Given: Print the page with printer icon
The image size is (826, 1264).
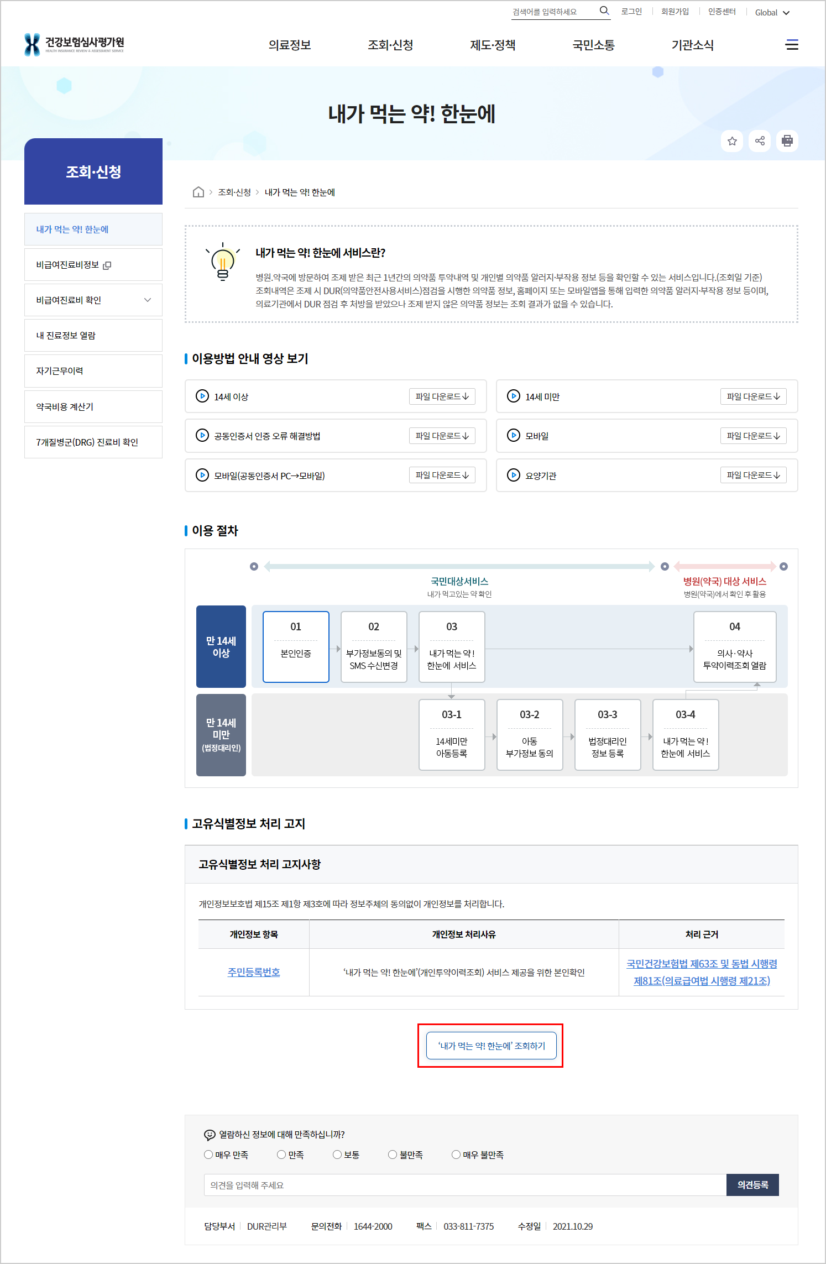Looking at the screenshot, I should tap(787, 141).
